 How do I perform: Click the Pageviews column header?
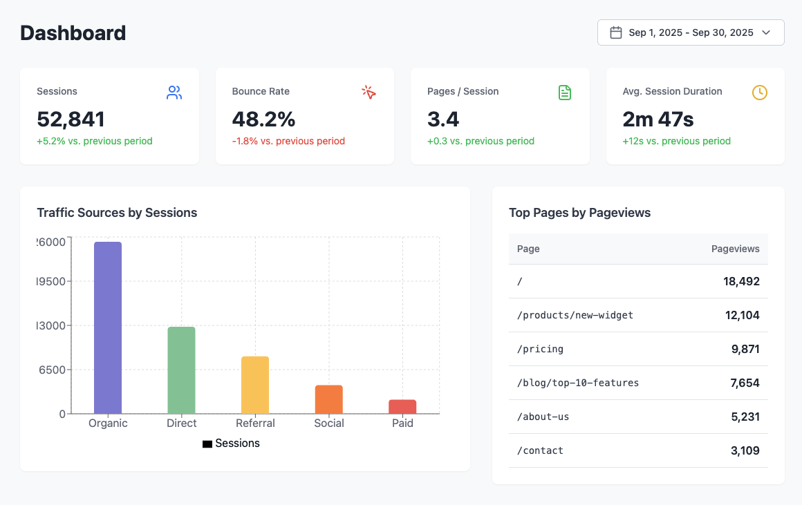click(736, 249)
